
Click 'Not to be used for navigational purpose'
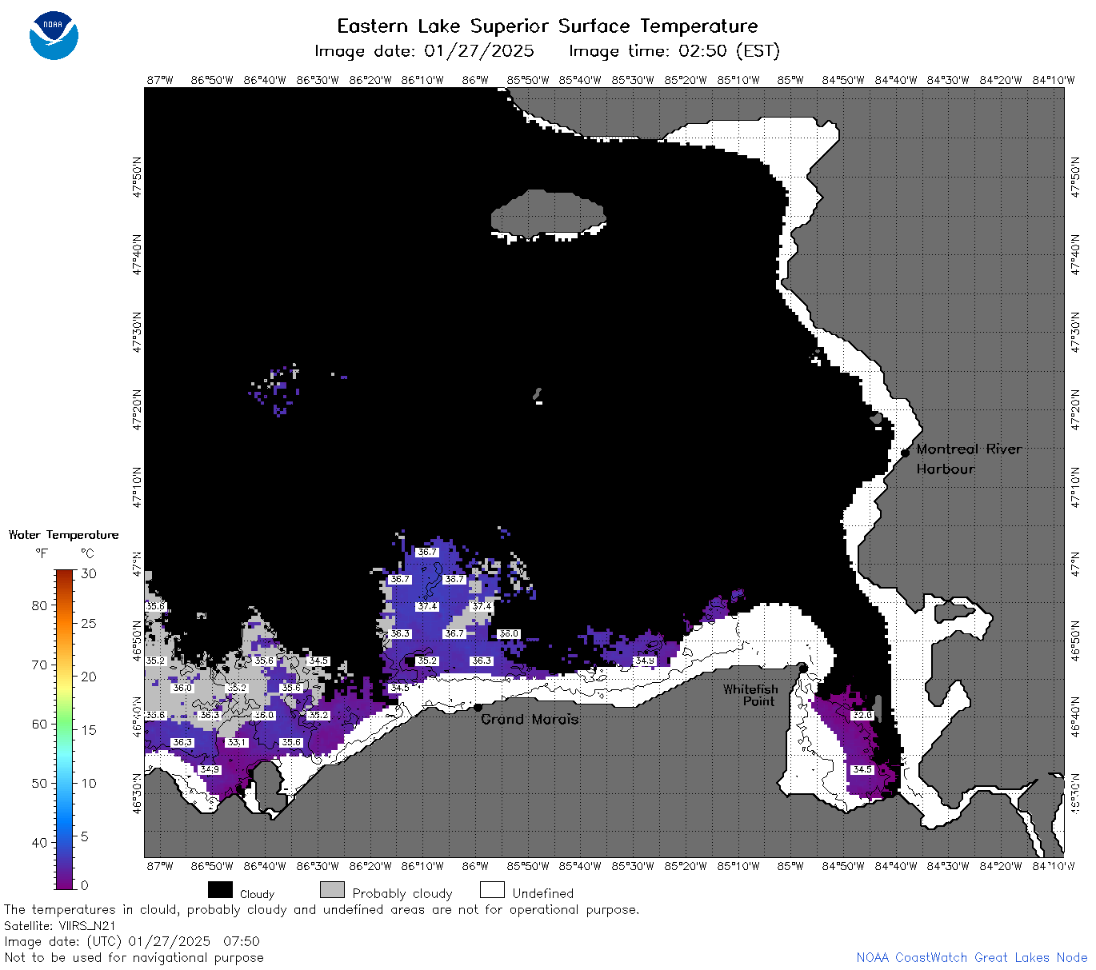tap(134, 957)
